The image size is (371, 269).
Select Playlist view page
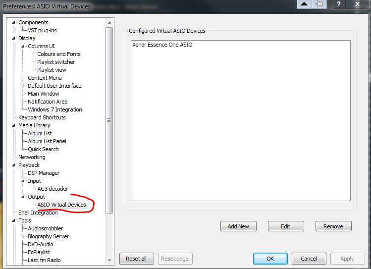[x=52, y=70]
